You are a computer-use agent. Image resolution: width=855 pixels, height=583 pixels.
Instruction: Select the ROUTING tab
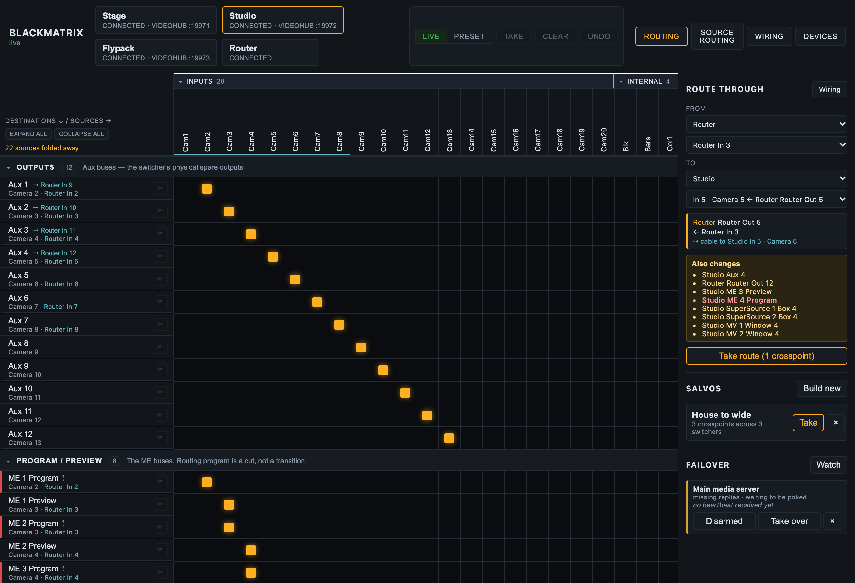pos(661,36)
